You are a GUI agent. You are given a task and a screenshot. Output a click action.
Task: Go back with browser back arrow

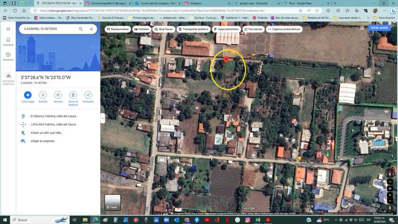click(x=6, y=11)
